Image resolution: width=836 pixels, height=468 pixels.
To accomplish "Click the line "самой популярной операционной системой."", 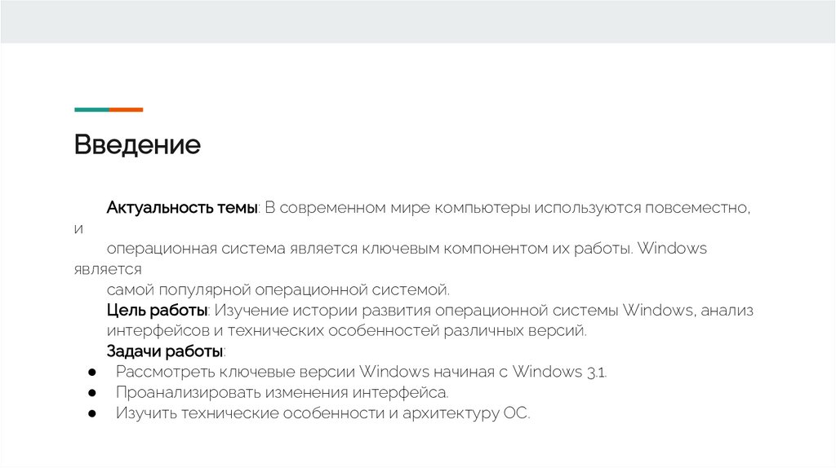I will pyautogui.click(x=278, y=289).
